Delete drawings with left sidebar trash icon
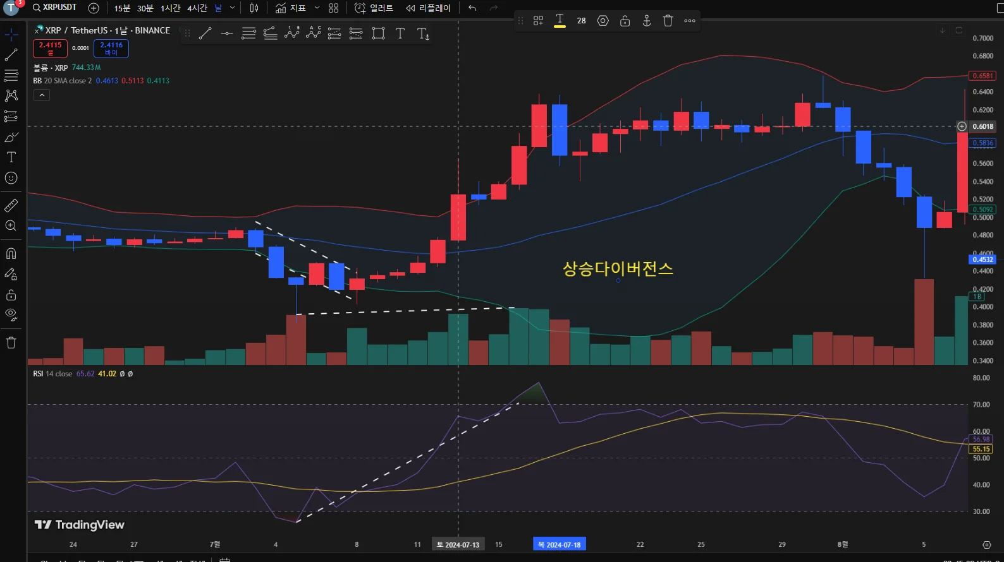Screen dimensions: 1004x562 click(11, 343)
